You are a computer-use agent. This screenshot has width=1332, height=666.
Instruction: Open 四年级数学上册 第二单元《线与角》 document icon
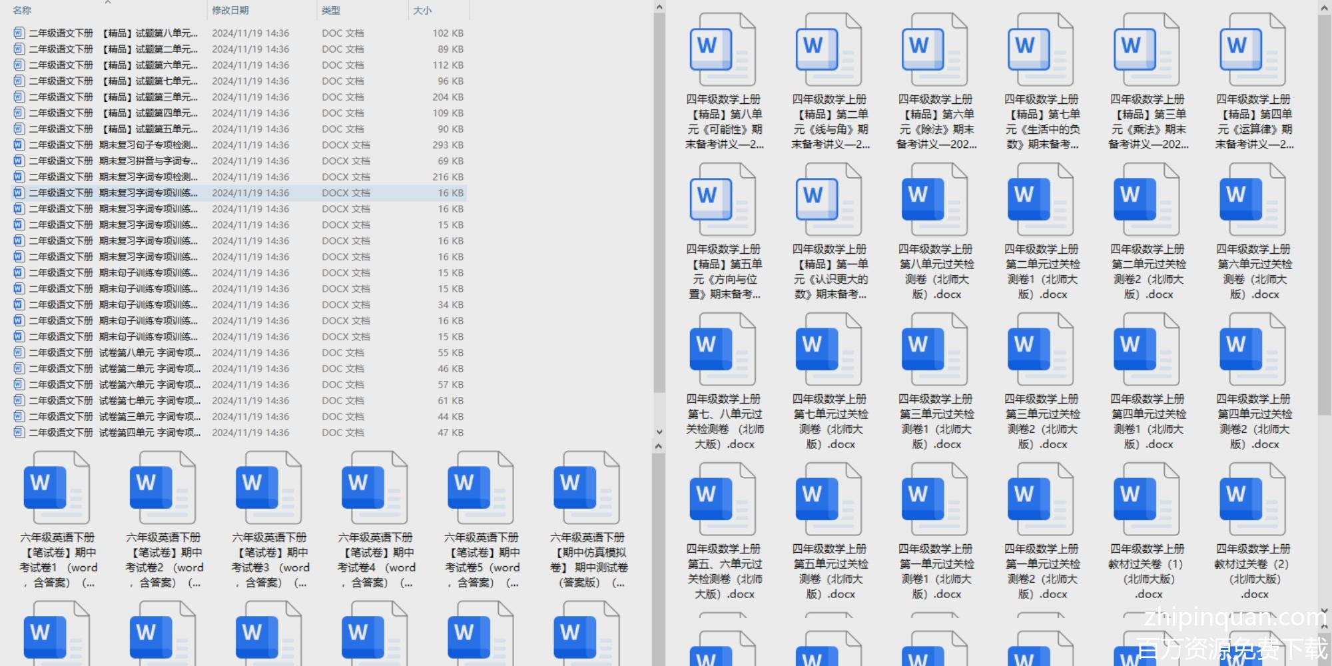point(829,50)
